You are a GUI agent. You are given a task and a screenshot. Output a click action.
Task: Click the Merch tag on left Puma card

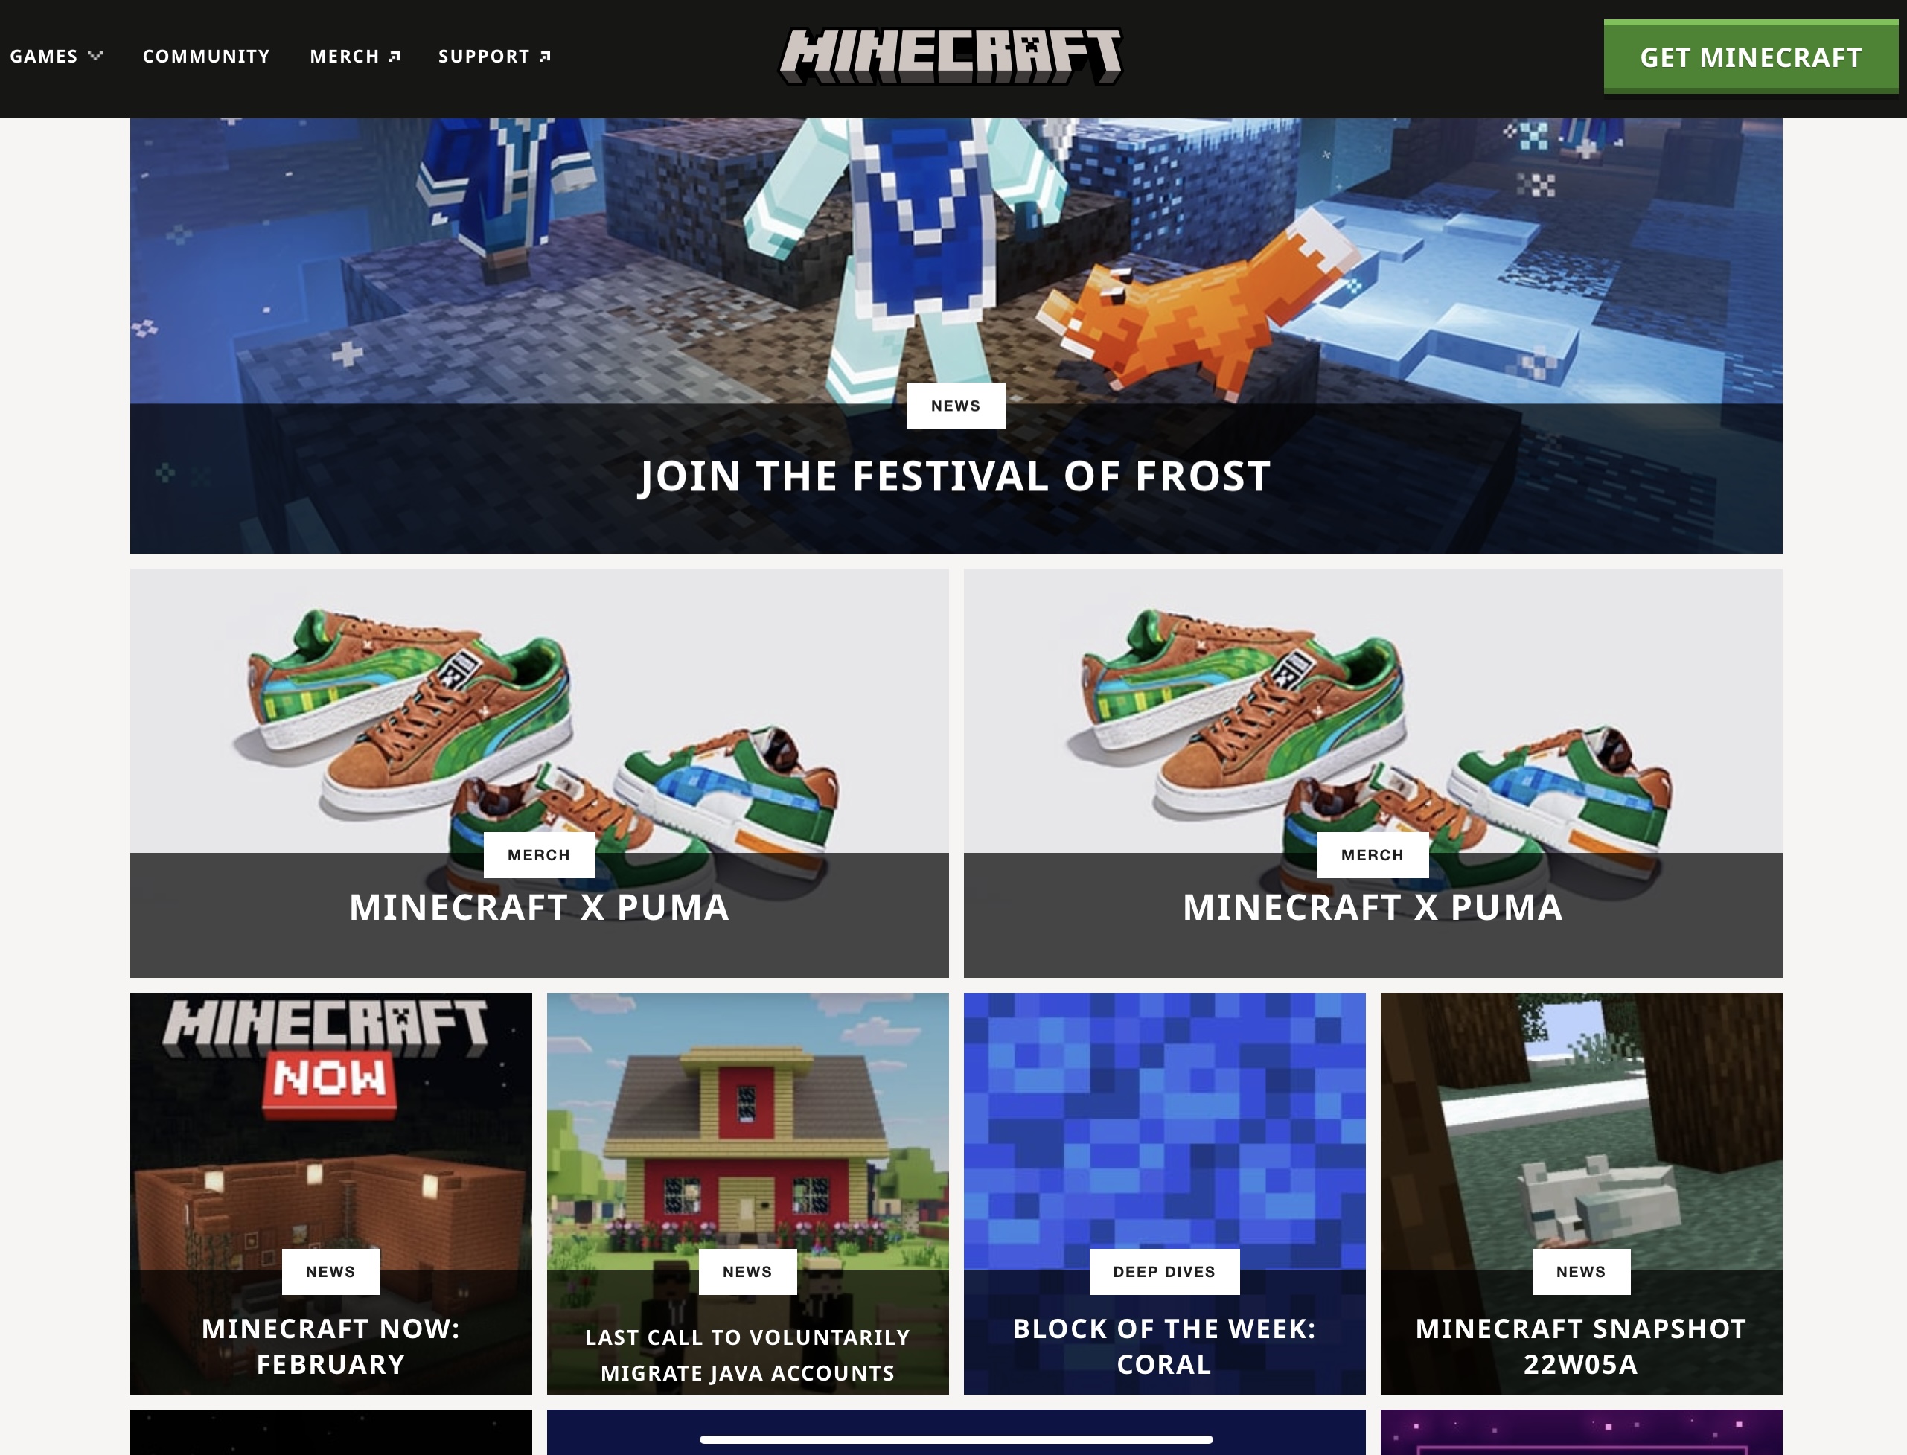[x=539, y=855]
